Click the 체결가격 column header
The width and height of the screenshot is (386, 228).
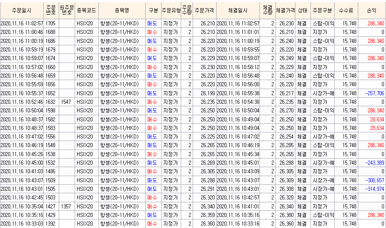pyautogui.click(x=285, y=10)
